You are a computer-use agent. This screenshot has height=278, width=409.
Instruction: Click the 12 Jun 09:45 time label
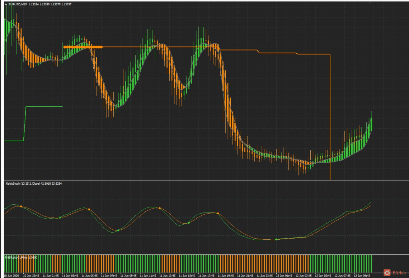tap(362, 275)
